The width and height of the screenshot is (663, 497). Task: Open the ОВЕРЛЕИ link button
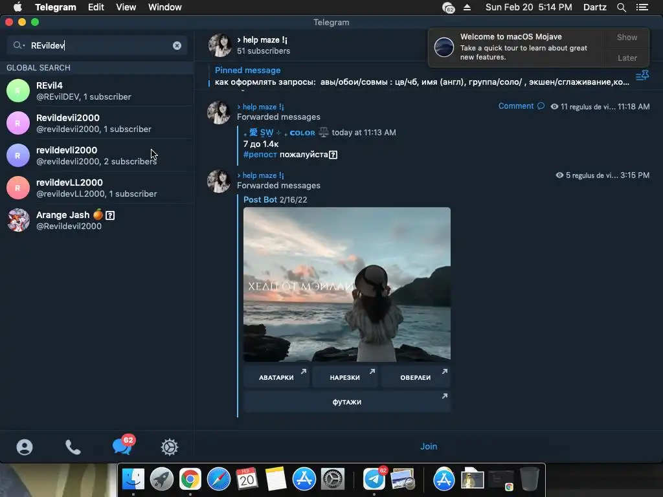click(415, 377)
